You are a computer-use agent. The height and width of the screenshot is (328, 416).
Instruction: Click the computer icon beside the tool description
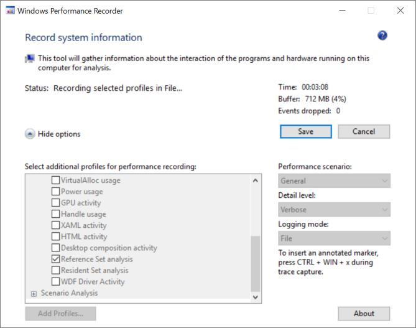tap(30, 59)
